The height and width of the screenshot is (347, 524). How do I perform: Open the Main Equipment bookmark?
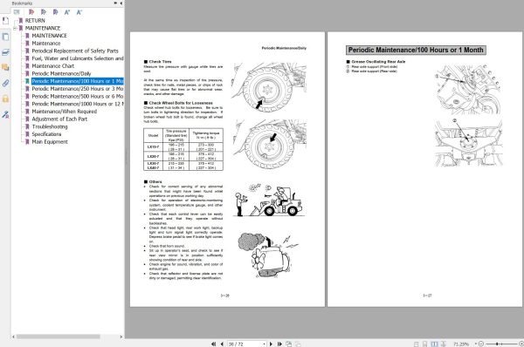(50, 142)
